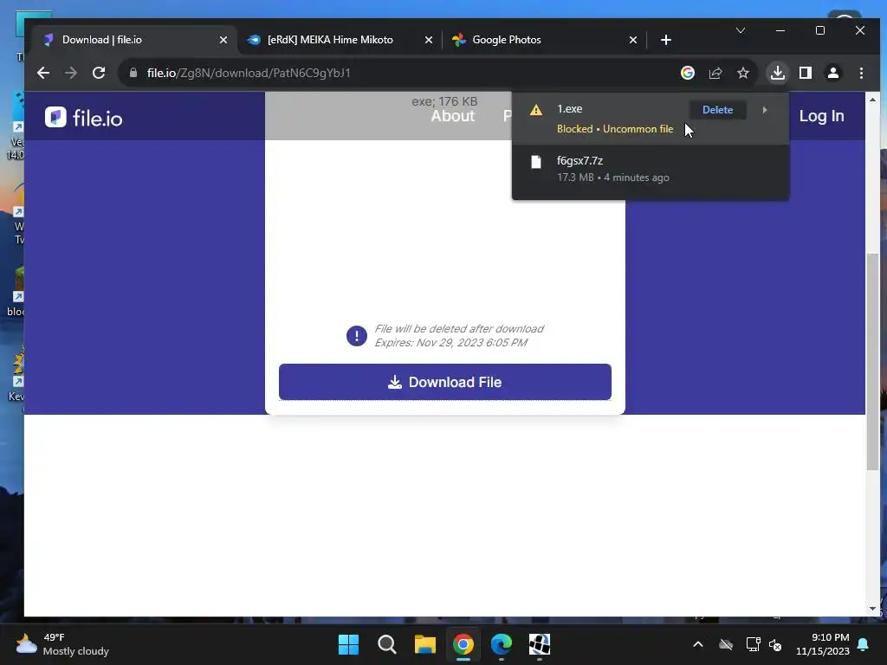Click the muted volume tray icon
The height and width of the screenshot is (665, 887).
pyautogui.click(x=775, y=644)
